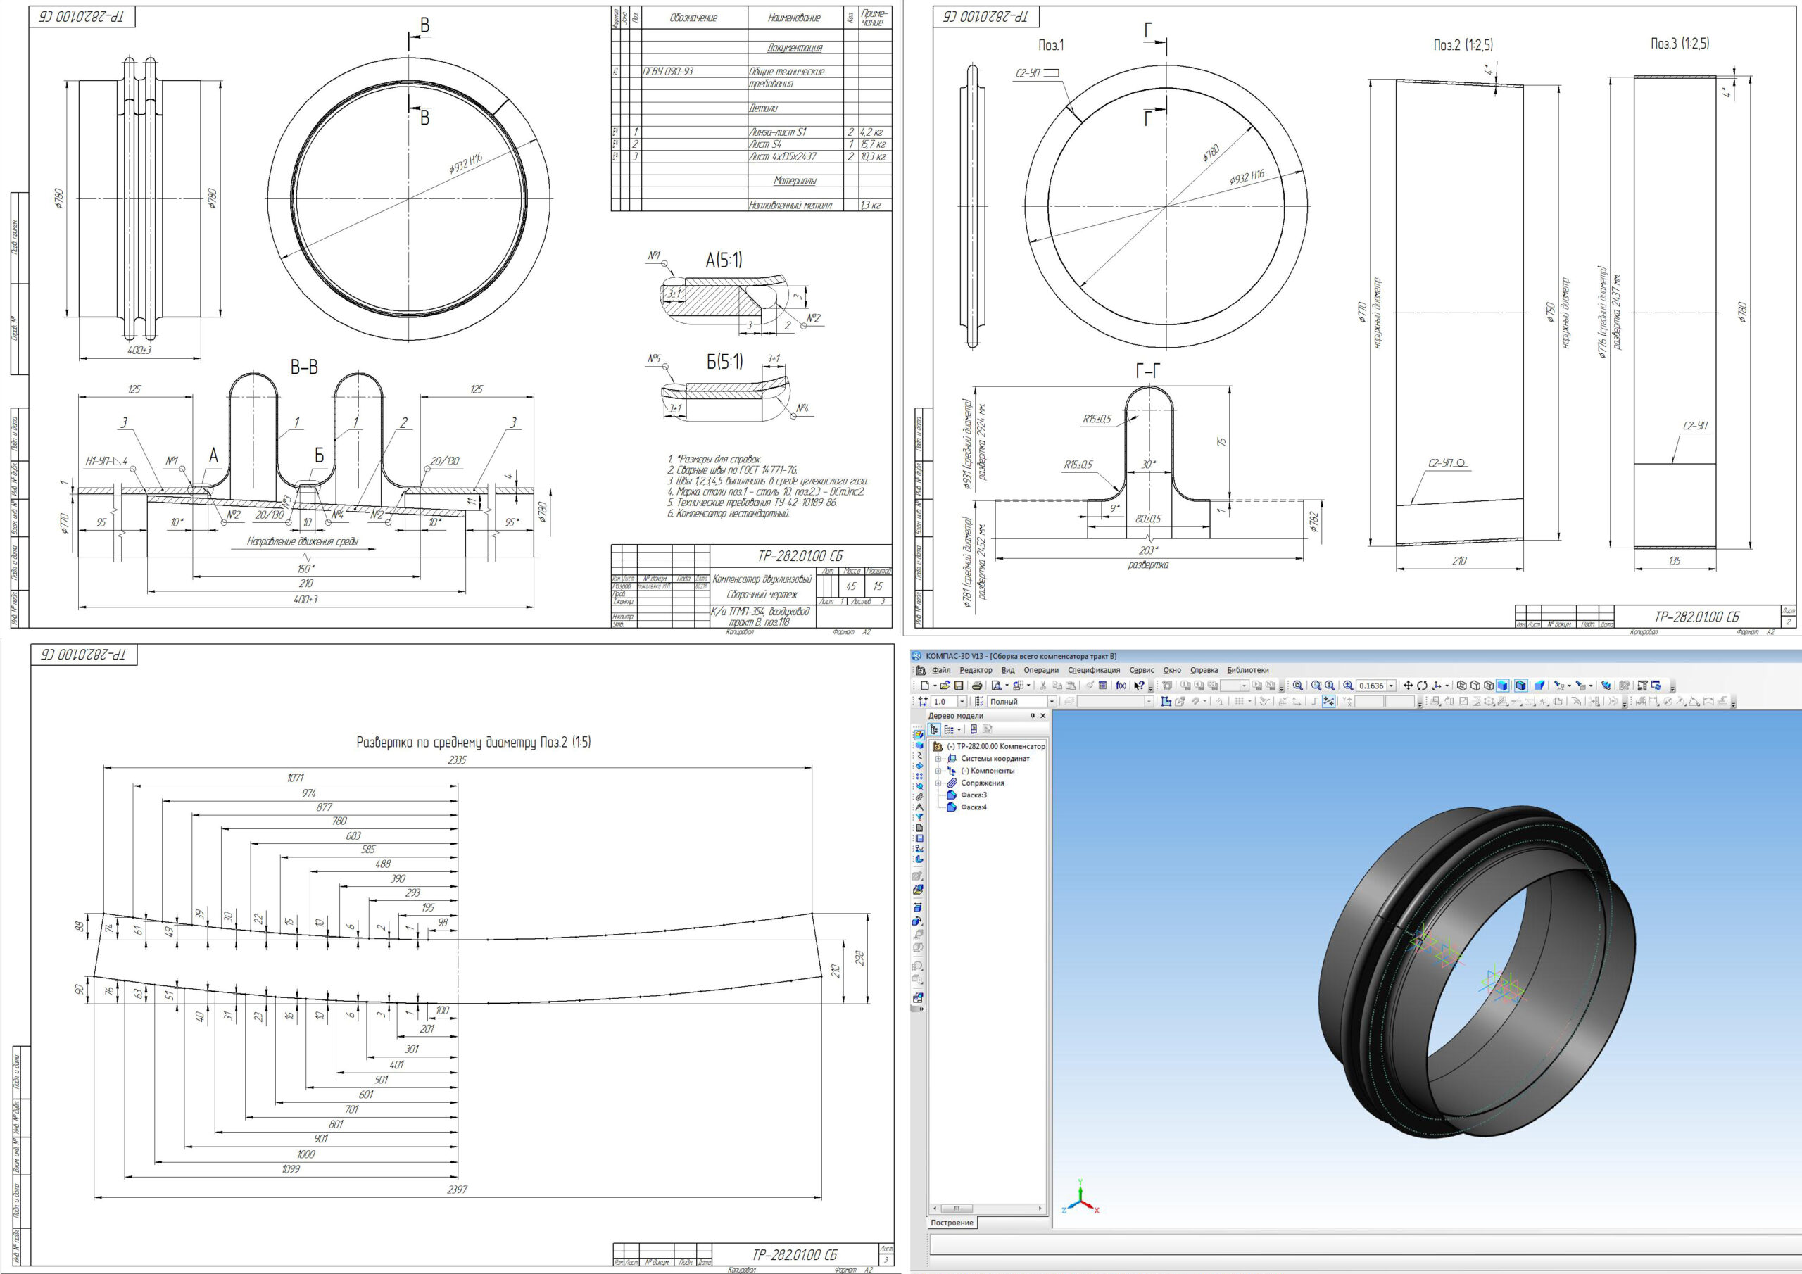Viewport: 1802px width, 1274px height.
Task: Click the Rotate view icon
Action: pos(1423,686)
